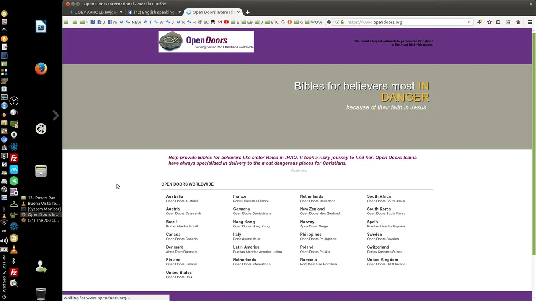Viewport: 536px width, 301px height.
Task: Open the WOW bookmarks folder
Action: point(314,22)
